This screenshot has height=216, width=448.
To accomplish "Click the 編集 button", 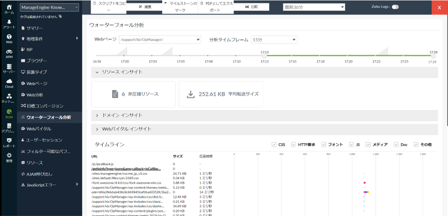I will point(144,7).
